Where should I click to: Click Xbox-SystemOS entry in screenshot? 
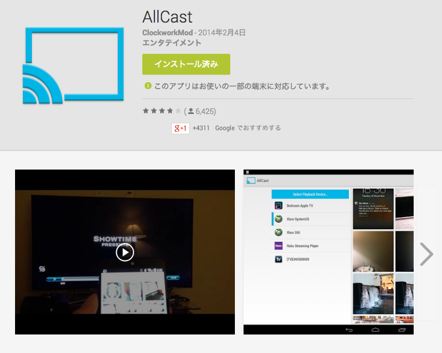tap(298, 219)
